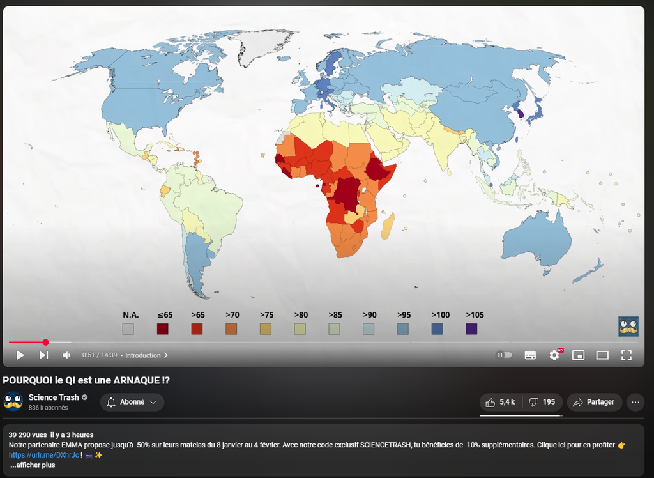Expand the Introduction chapter list
Image resolution: width=654 pixels, height=478 pixels.
pyautogui.click(x=146, y=355)
